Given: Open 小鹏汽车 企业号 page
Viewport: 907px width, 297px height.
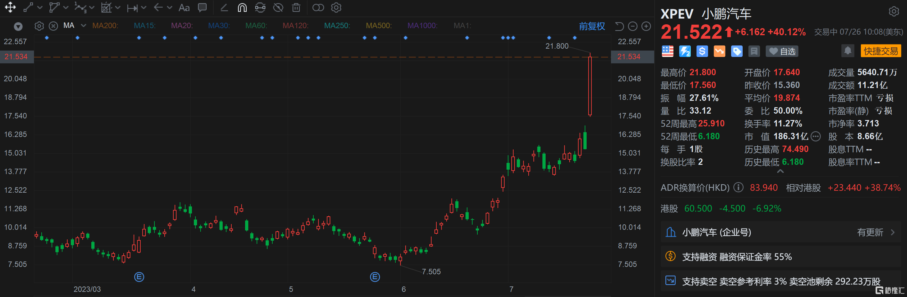Looking at the screenshot, I should coord(780,232).
